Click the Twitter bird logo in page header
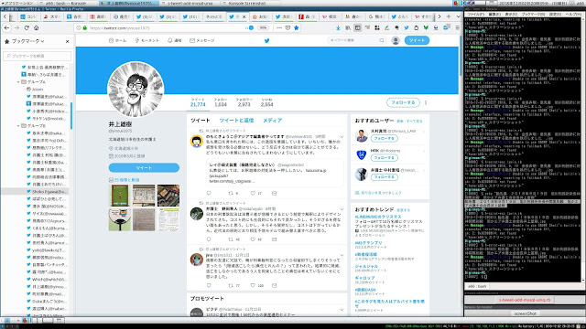Viewport: 586px width, 329px height. (266, 40)
